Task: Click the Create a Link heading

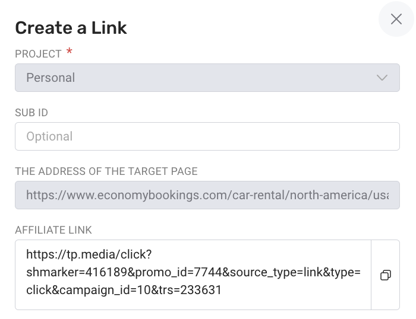Action: (71, 28)
